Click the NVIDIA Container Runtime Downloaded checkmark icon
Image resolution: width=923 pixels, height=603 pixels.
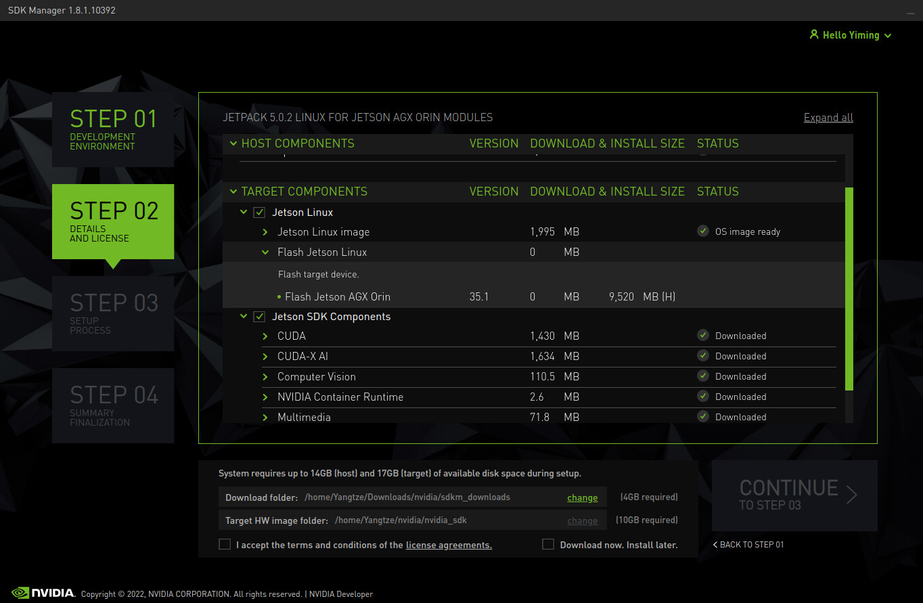click(703, 396)
